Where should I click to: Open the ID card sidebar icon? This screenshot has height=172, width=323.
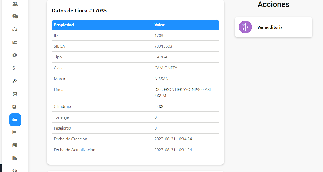pos(15,145)
